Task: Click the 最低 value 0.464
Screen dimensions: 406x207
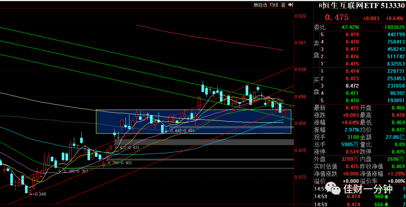Action: [x=399, y=122]
